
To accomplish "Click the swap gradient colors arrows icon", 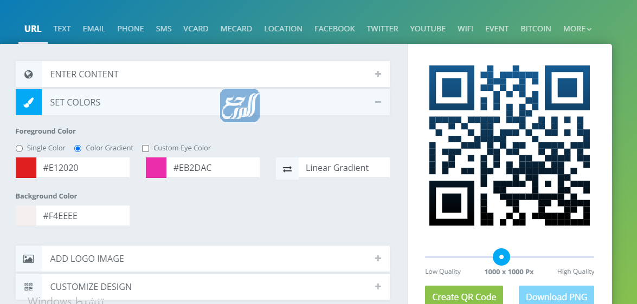I will tap(287, 168).
